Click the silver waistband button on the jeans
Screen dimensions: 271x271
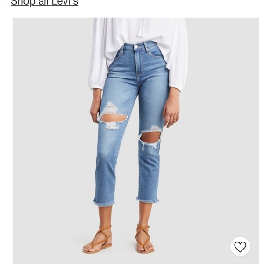coord(136,47)
